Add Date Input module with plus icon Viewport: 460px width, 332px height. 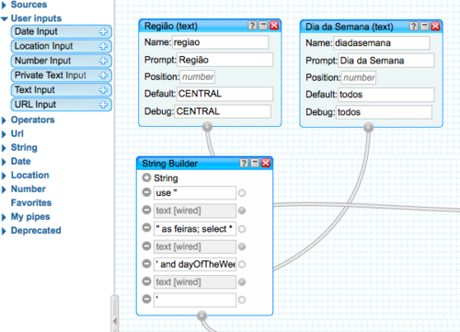click(x=103, y=31)
